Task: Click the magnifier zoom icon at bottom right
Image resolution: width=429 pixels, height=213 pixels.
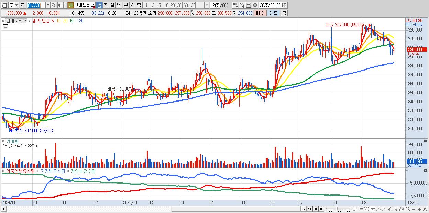Action: (408, 209)
